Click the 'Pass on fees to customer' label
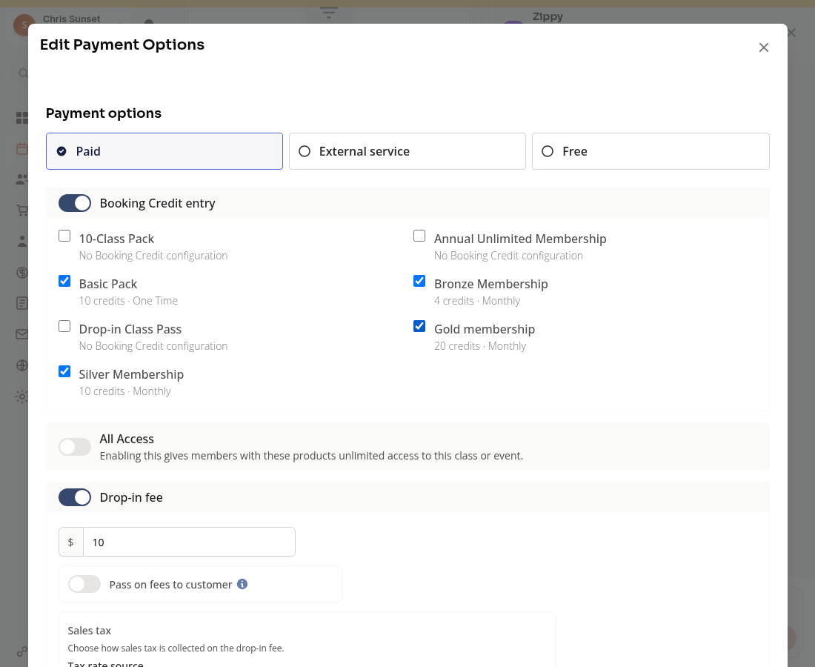Image resolution: width=815 pixels, height=667 pixels. [x=170, y=584]
